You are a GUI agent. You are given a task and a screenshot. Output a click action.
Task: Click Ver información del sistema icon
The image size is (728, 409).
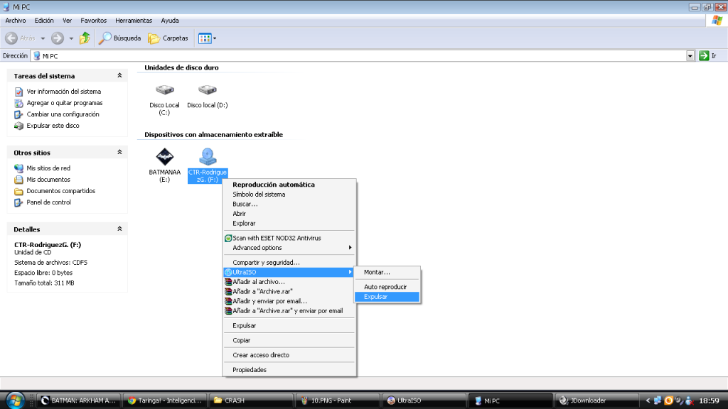coord(18,92)
